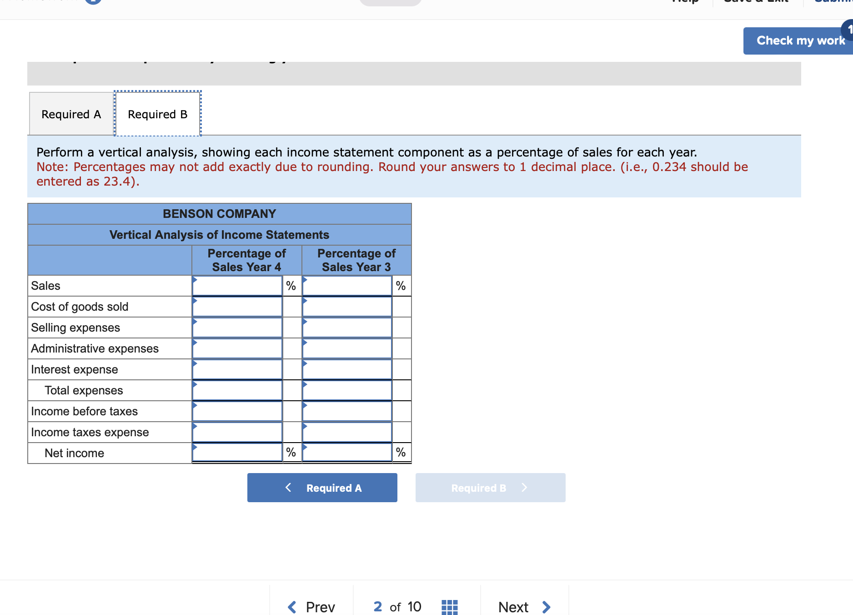Open the question navigator grid icon
The width and height of the screenshot is (853, 615).
(x=449, y=607)
